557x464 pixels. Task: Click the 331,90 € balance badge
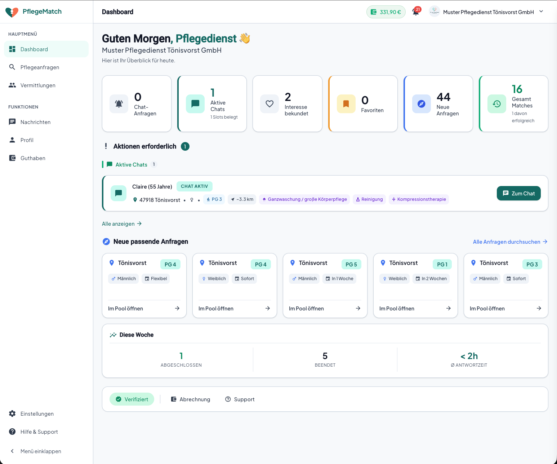pos(386,12)
